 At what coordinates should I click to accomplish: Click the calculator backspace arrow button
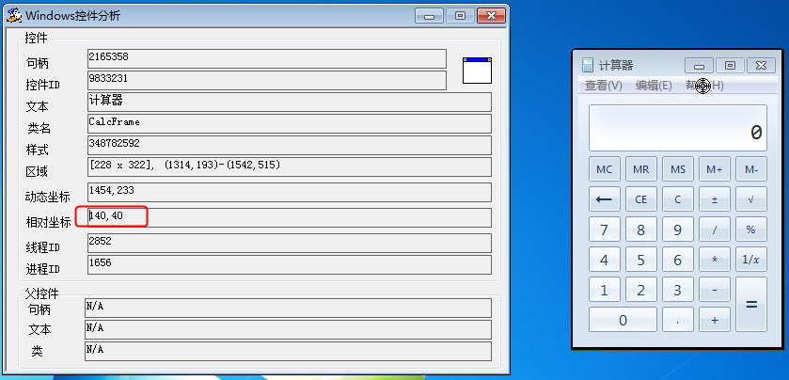(605, 199)
